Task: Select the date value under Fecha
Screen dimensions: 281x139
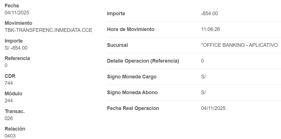Action: [17, 13]
